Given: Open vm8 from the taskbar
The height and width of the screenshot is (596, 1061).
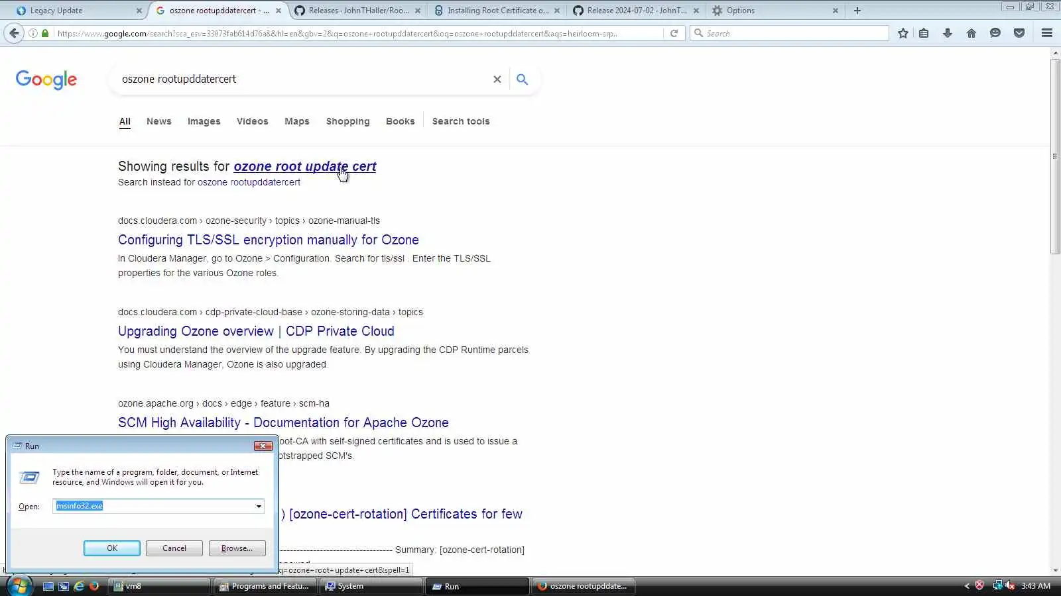Looking at the screenshot, I should pos(160,586).
